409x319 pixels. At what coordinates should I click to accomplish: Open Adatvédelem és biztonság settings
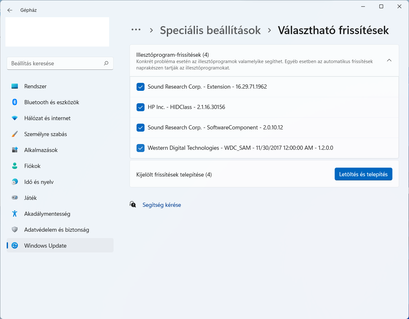tap(56, 230)
